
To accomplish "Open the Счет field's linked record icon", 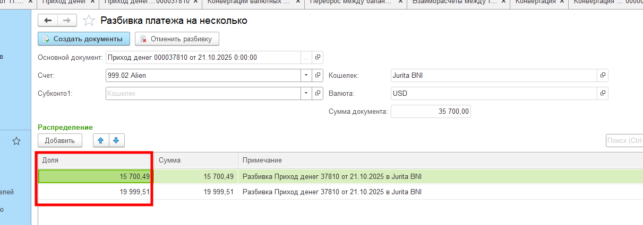I will point(318,76).
